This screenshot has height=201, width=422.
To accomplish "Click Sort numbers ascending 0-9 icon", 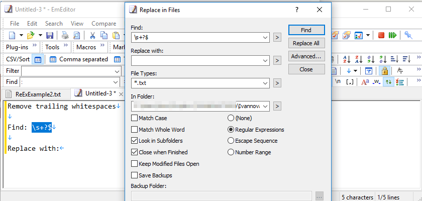I will pyautogui.click(x=371, y=59).
